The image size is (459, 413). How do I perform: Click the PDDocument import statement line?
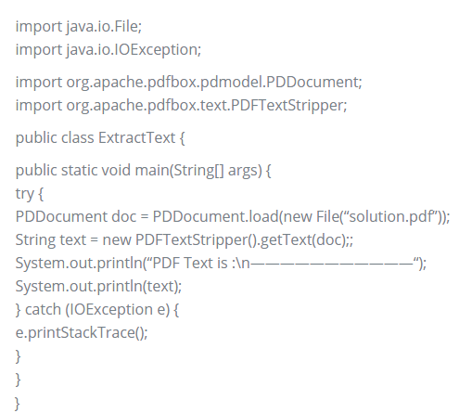click(188, 83)
